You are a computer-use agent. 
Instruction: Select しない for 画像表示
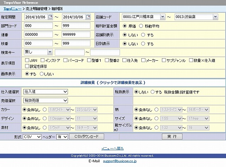pos(42,74)
